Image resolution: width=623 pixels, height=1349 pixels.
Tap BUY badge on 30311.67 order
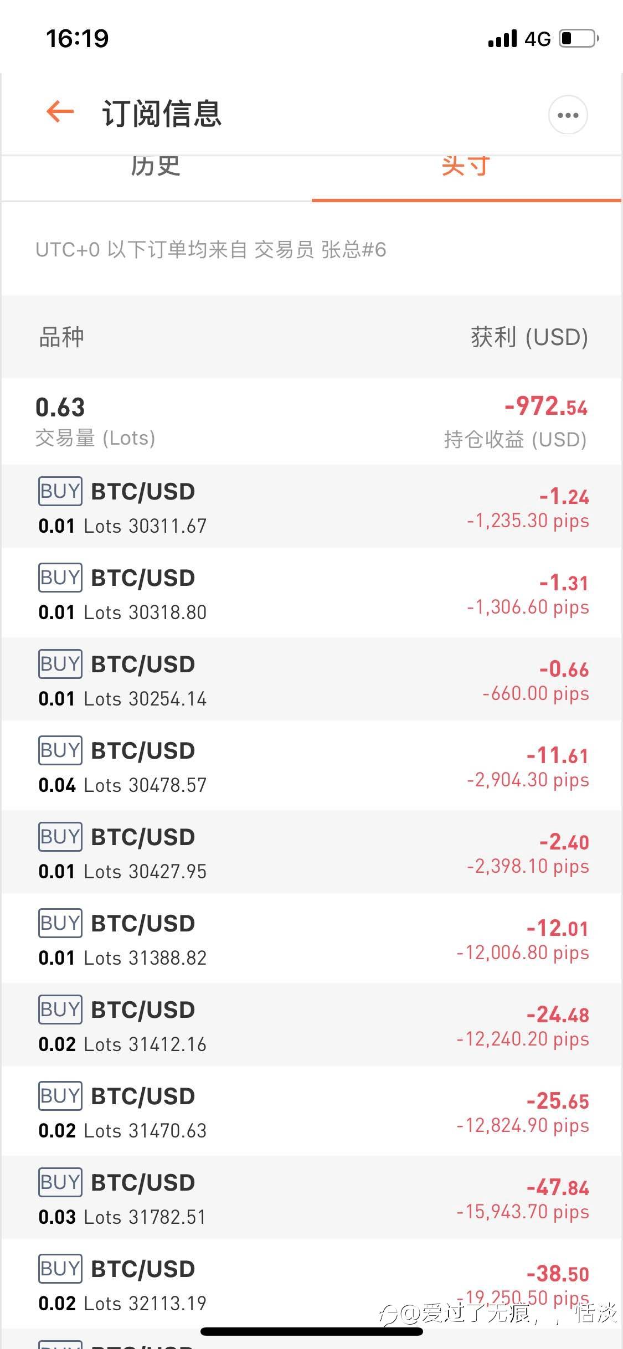(x=60, y=491)
